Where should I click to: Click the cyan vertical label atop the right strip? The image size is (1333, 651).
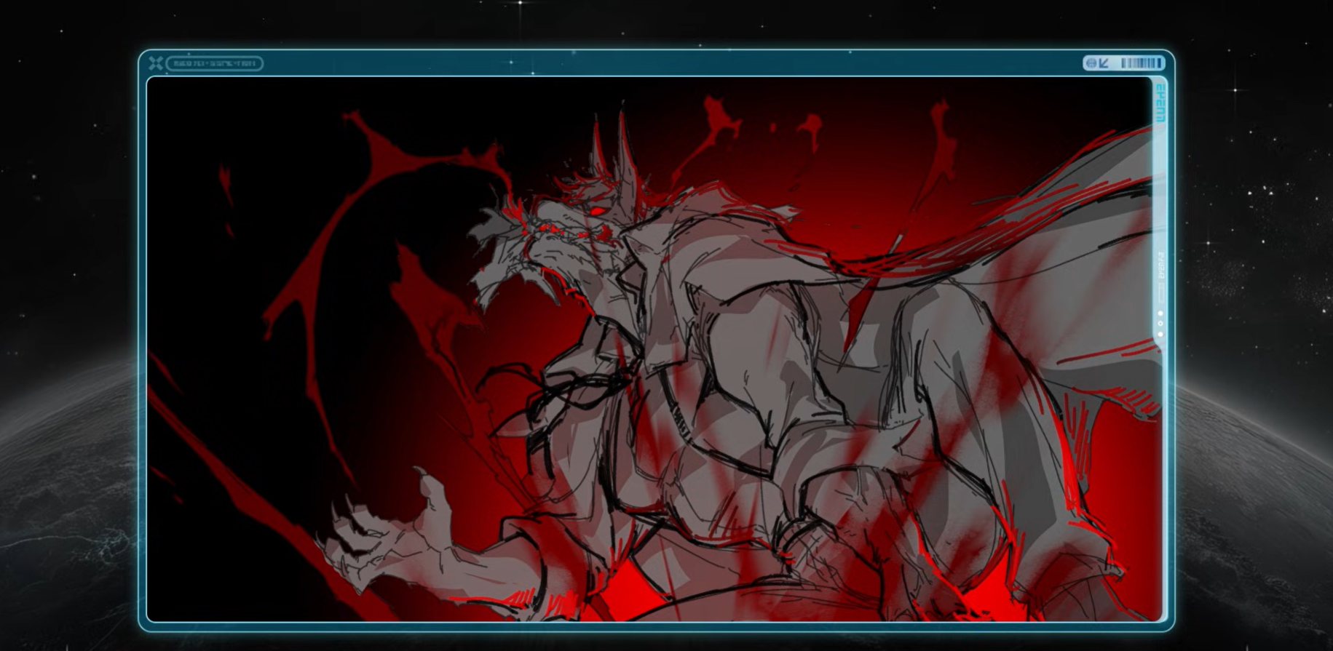point(1160,103)
